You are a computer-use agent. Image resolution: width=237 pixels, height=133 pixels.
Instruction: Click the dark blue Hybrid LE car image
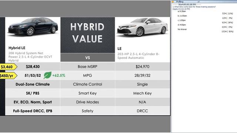tap(33, 27)
